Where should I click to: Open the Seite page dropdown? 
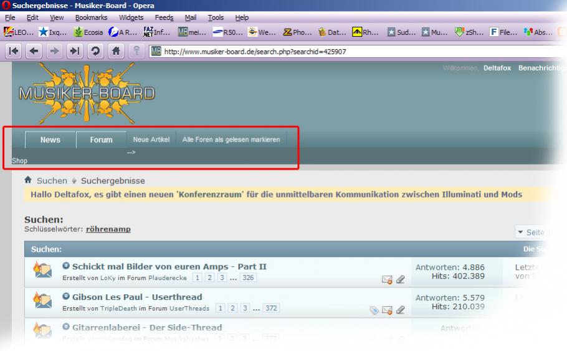tap(532, 232)
